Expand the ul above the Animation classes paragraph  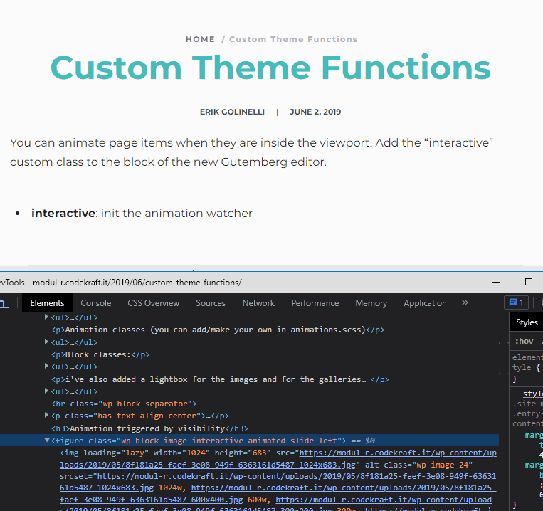click(x=46, y=317)
